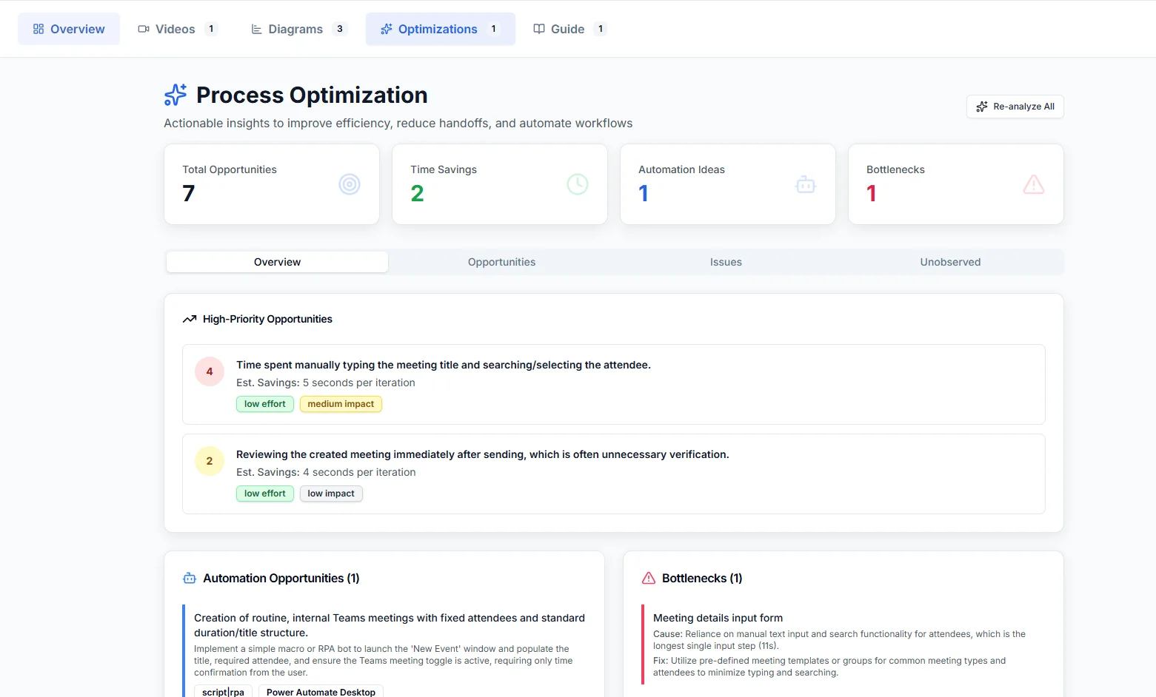This screenshot has width=1156, height=697.
Task: Click the target icon on Total Opportunities card
Action: tap(350, 184)
